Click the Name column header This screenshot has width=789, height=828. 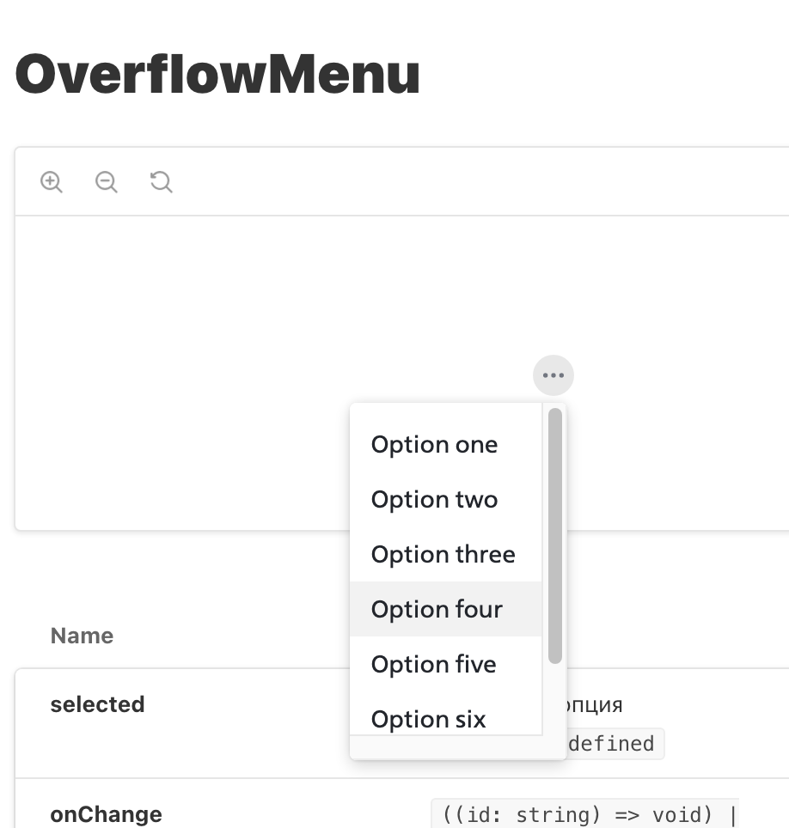tap(82, 636)
